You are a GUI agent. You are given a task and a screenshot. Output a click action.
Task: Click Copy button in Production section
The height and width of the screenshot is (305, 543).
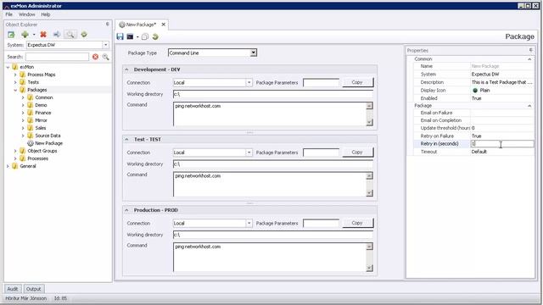point(358,223)
